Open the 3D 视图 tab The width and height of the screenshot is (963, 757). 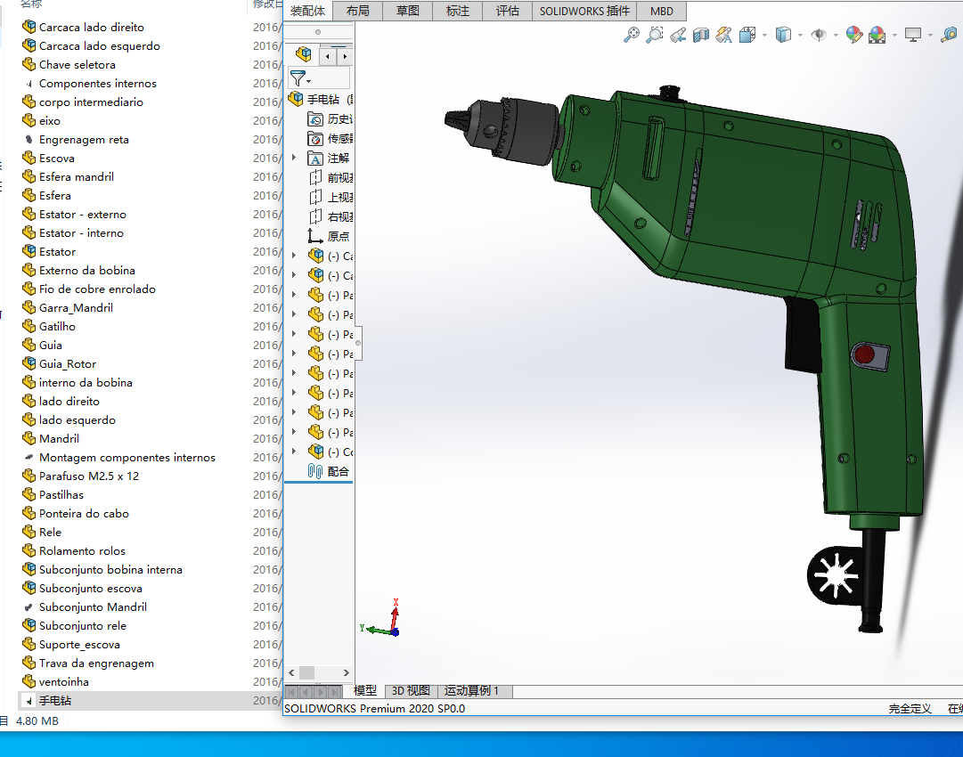[x=411, y=691]
